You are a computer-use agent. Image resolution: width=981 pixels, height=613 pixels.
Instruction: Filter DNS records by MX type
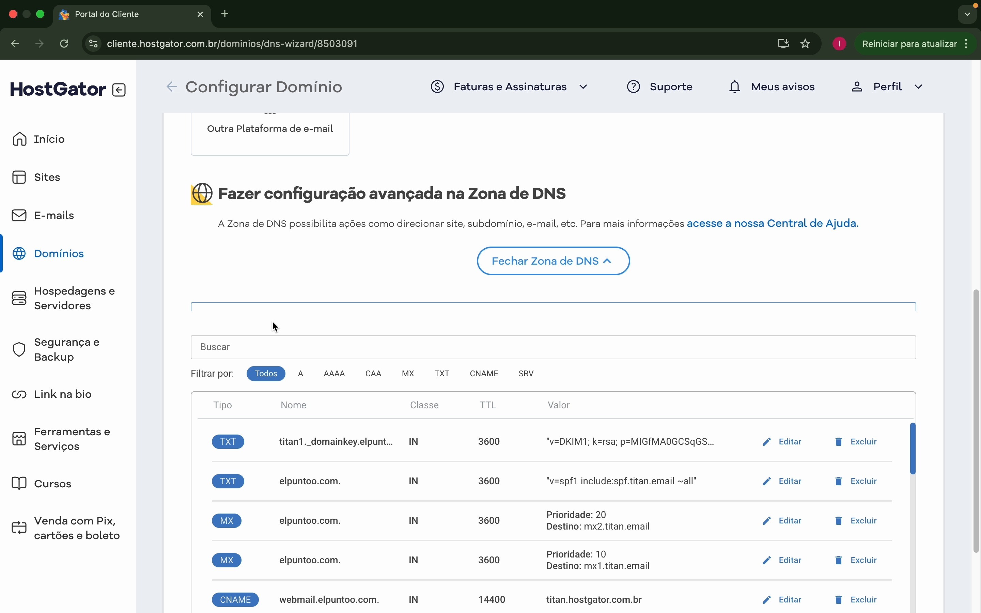pyautogui.click(x=408, y=373)
